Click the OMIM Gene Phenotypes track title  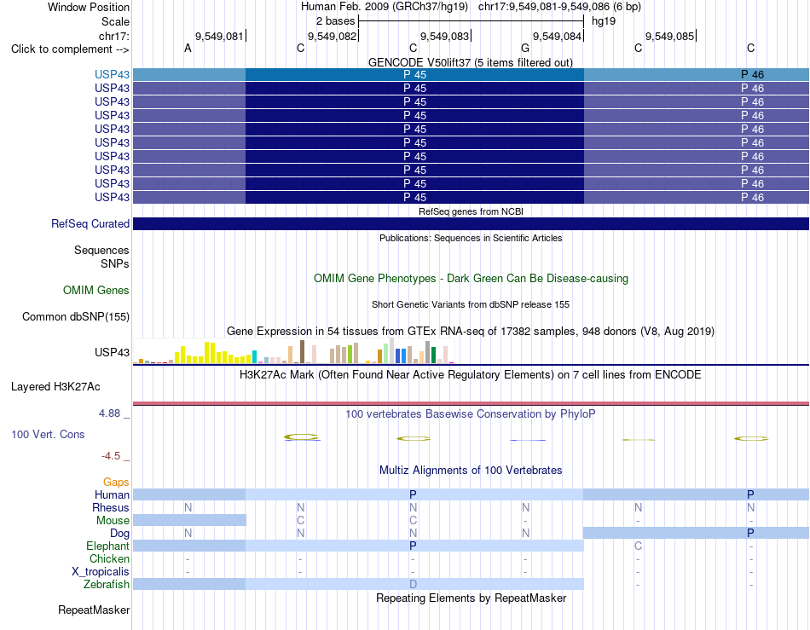click(x=471, y=278)
